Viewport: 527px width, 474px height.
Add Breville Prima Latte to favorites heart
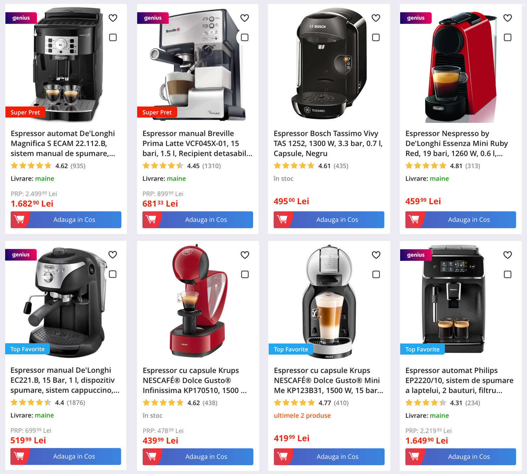245,18
